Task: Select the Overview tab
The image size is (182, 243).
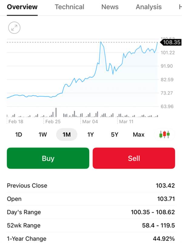Action: (22, 7)
